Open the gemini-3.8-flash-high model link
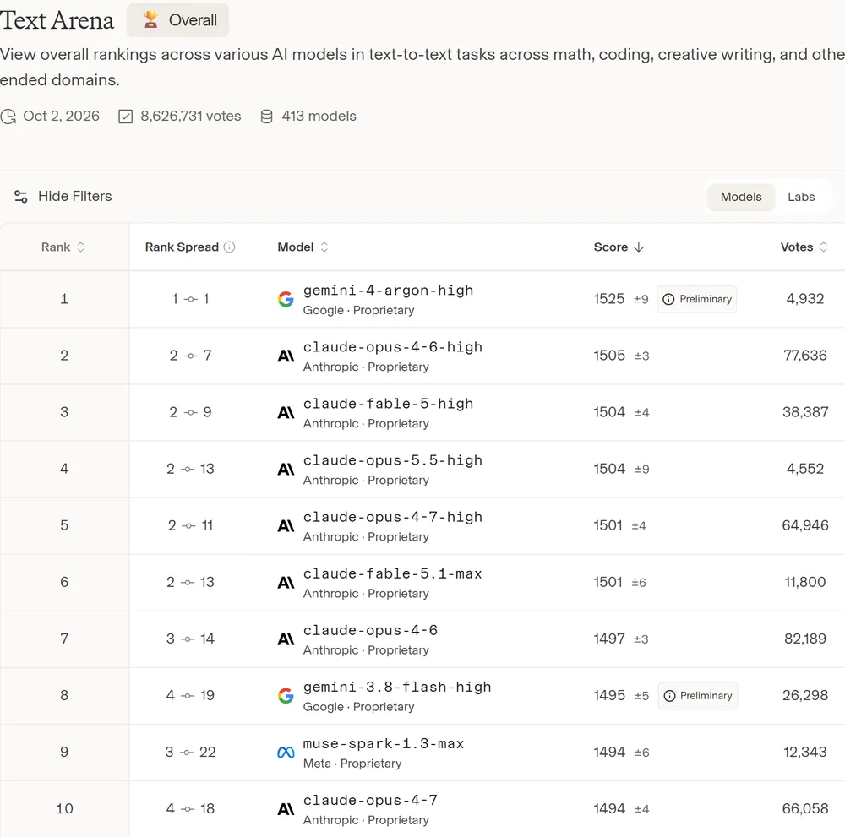845x837 pixels. (x=397, y=687)
